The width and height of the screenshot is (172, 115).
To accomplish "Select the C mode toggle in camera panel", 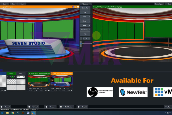I will coord(15,77).
